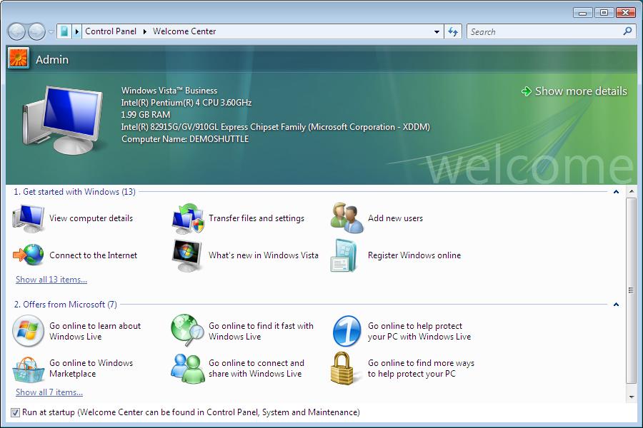Maximize the Welcome Center window
Image resolution: width=643 pixels, height=428 pixels.
(604, 13)
